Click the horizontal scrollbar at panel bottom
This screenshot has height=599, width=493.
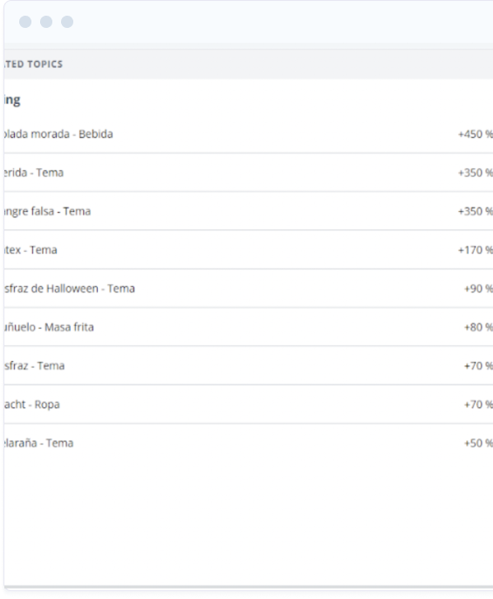pos(249,587)
